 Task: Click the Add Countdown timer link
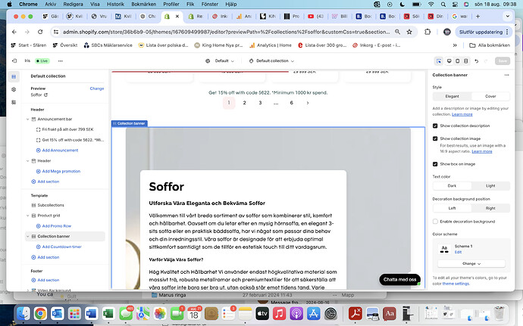[61, 247]
